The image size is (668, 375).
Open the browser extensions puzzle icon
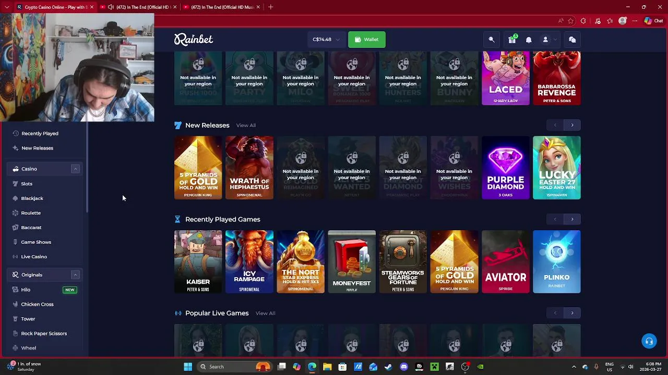(583, 21)
